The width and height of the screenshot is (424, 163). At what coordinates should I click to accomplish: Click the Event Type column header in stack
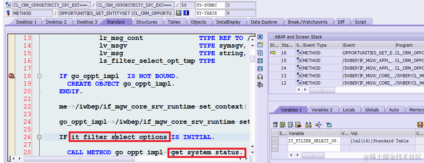(322, 45)
